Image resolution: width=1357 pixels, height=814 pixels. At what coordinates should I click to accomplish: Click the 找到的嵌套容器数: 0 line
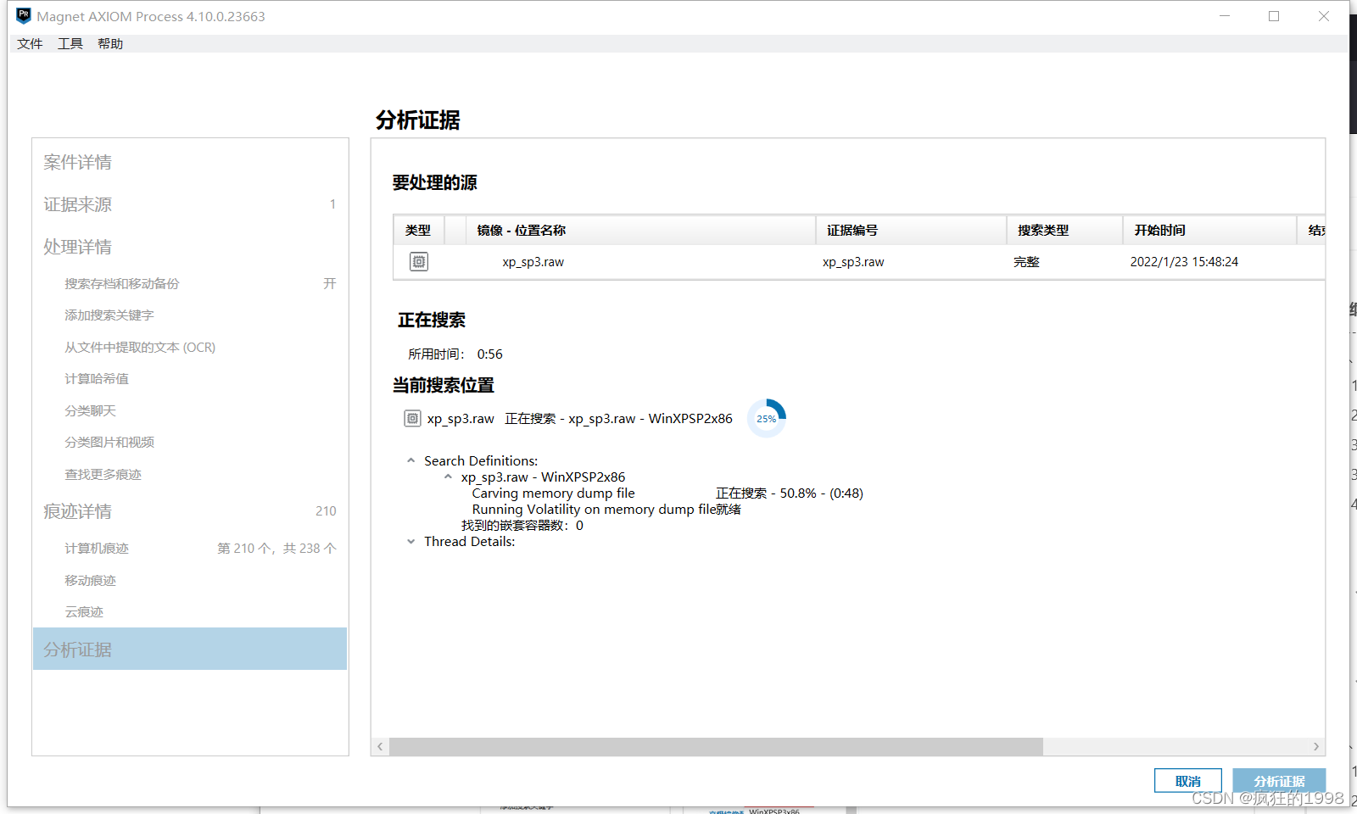coord(522,526)
